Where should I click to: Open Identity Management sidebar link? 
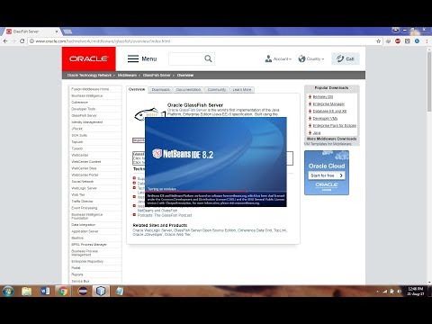87,122
